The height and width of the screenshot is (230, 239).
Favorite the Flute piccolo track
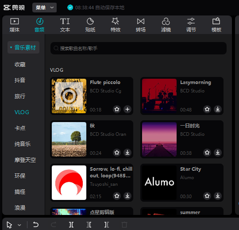tap(117, 109)
